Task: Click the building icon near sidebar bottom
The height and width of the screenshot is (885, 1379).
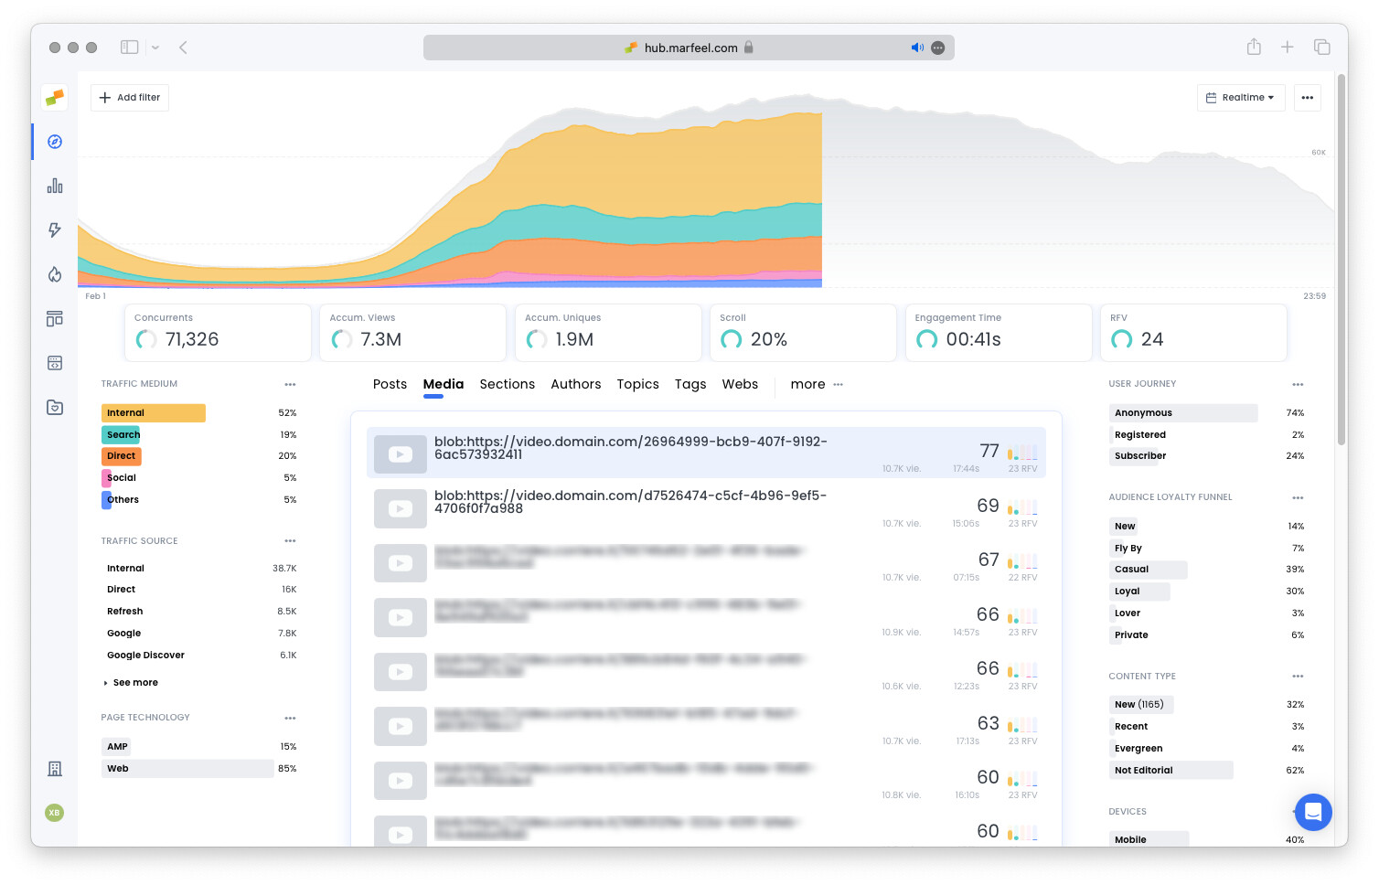Action: 55,769
